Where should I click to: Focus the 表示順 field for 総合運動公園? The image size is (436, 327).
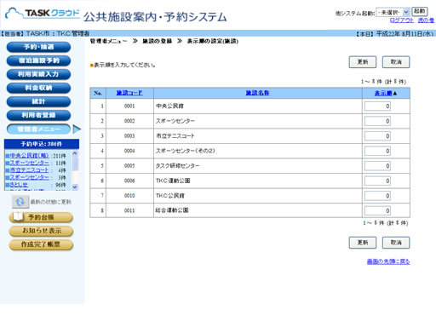click(377, 210)
